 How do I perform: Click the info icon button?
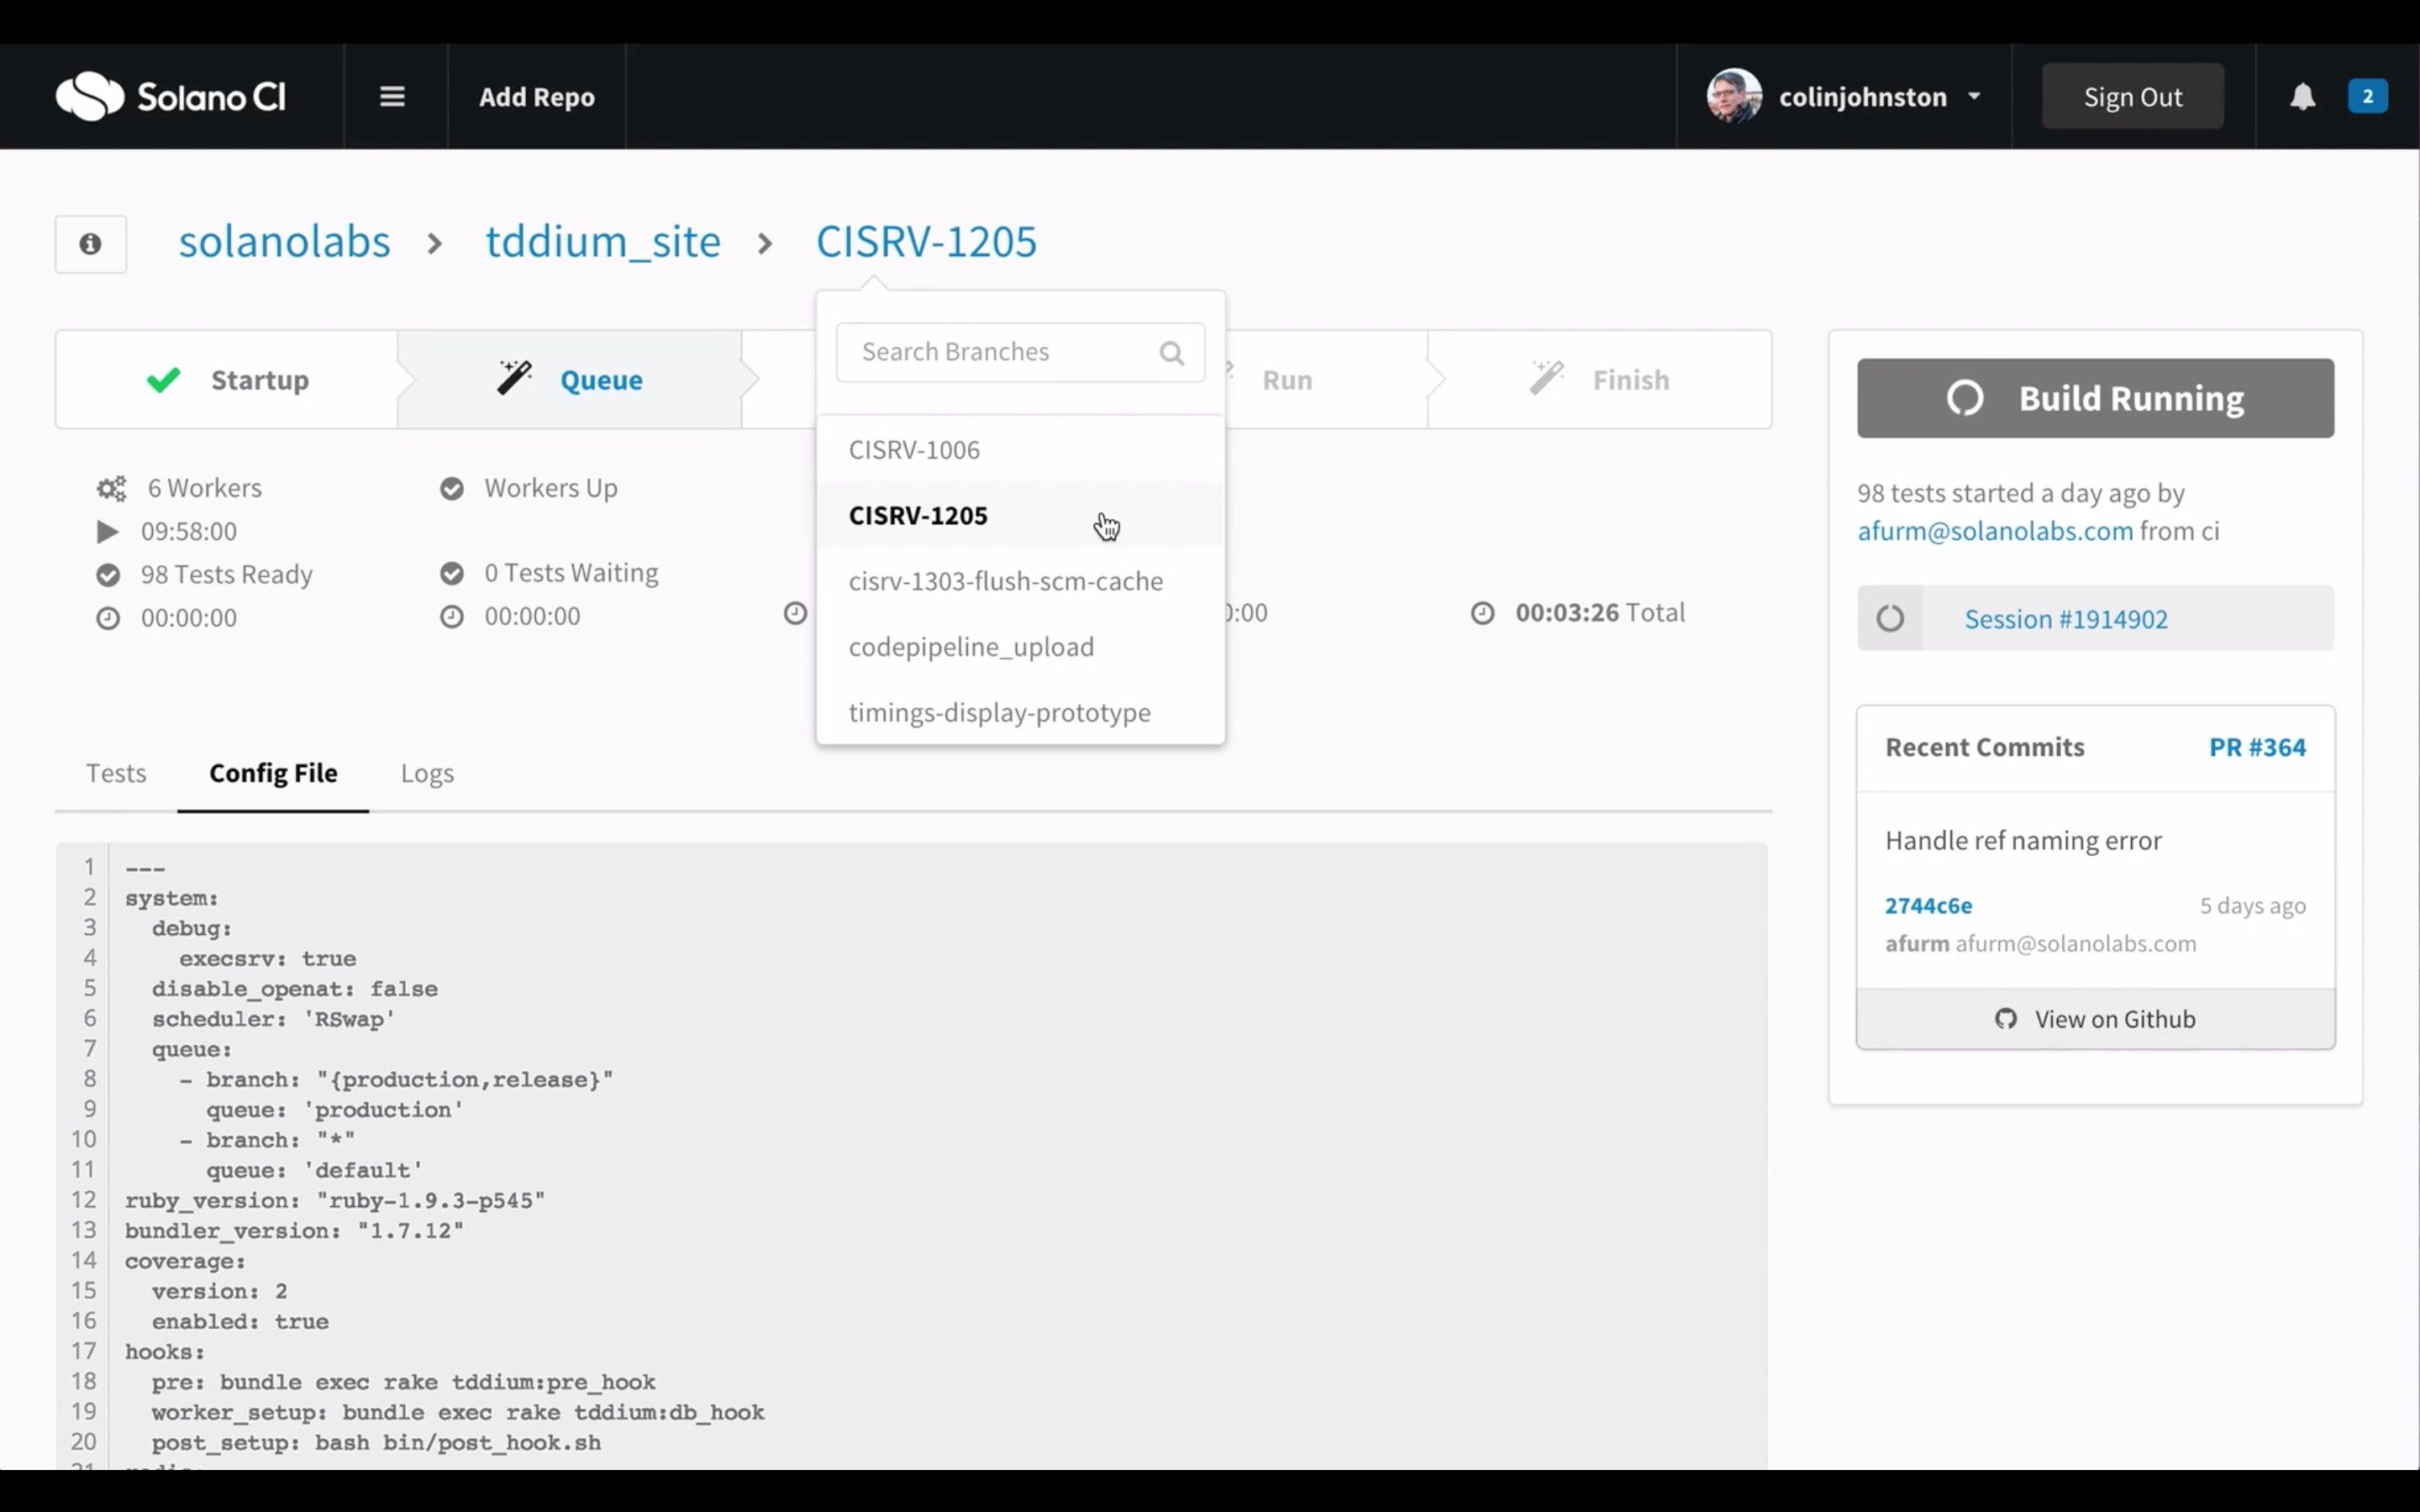(x=91, y=244)
